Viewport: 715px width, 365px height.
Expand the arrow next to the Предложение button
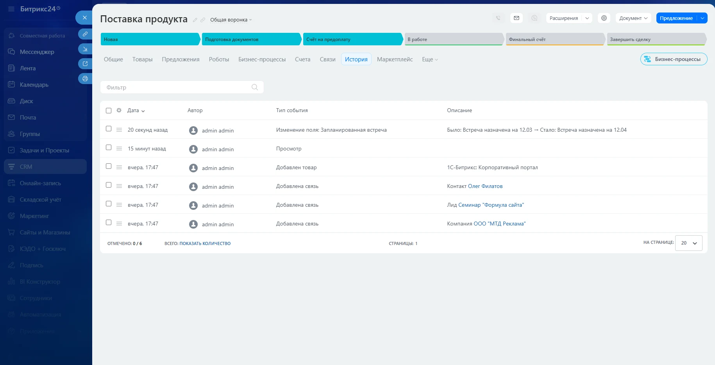702,18
